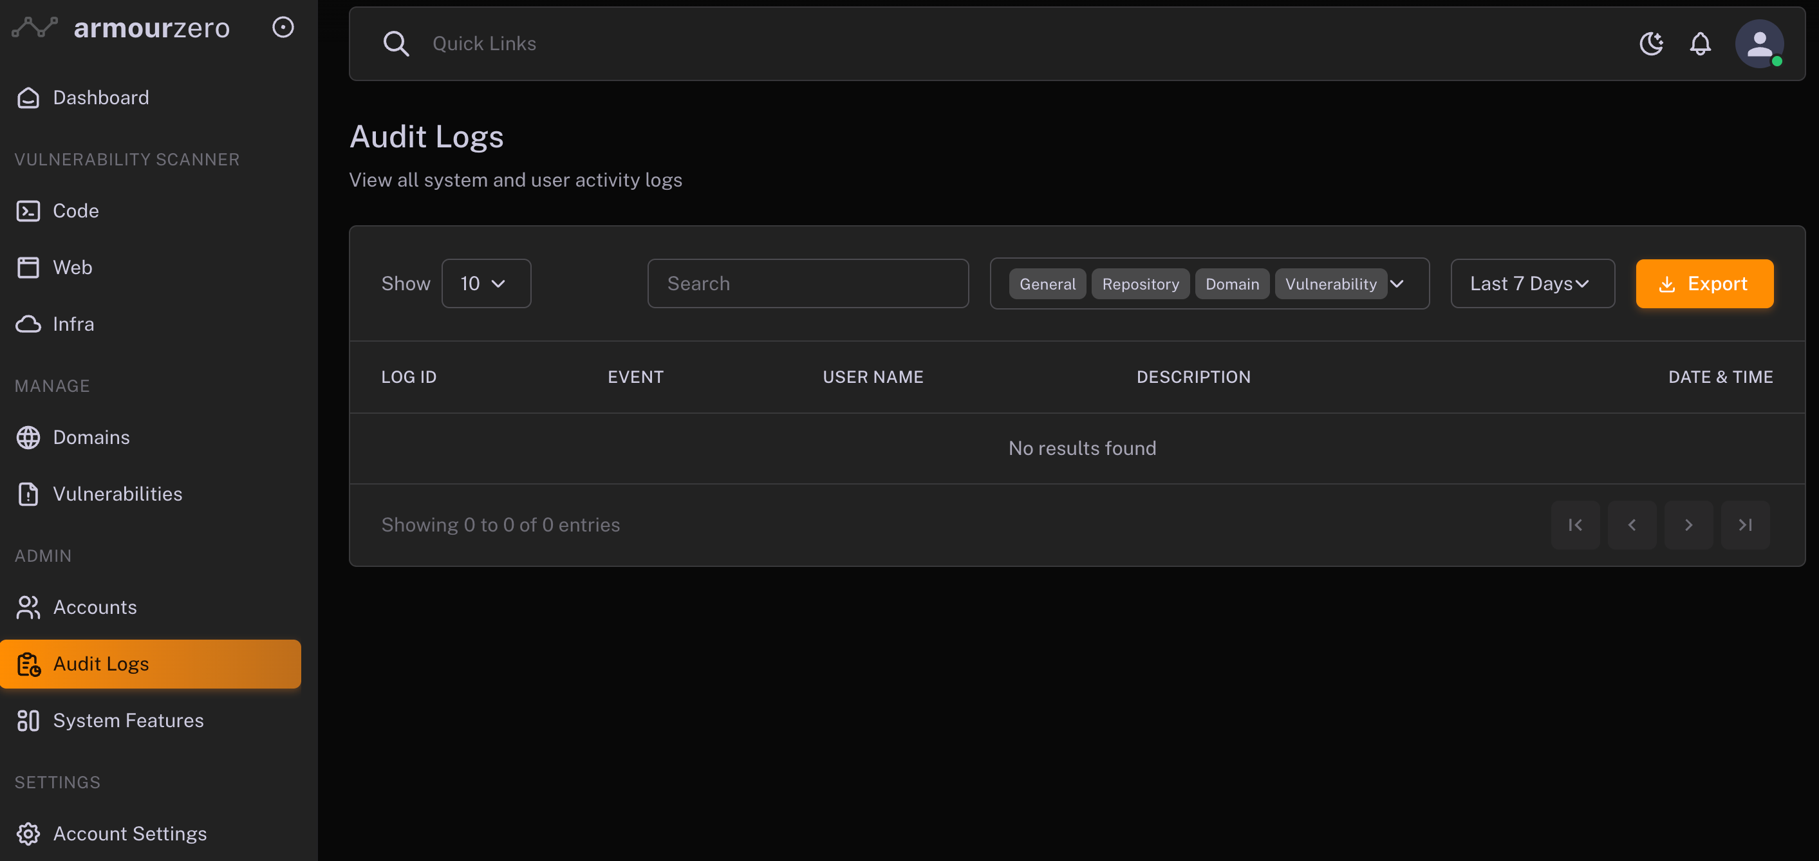This screenshot has width=1819, height=861.
Task: Click armourzero logo icon
Action: [x=35, y=28]
